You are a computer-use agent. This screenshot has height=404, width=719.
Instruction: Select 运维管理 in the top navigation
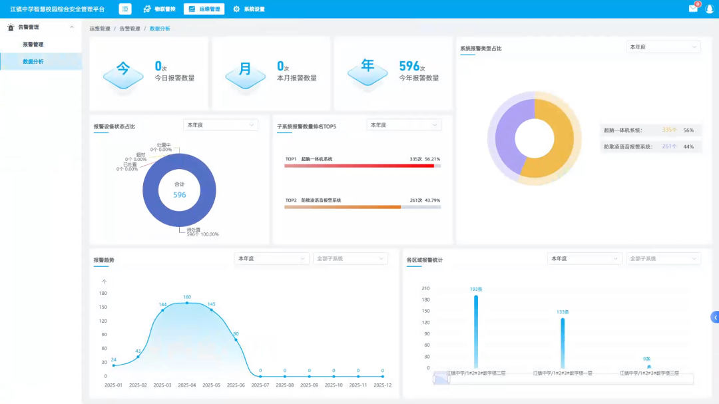click(204, 9)
